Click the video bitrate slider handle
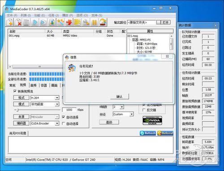Screen dimensions: 224x171 [17, 110]
